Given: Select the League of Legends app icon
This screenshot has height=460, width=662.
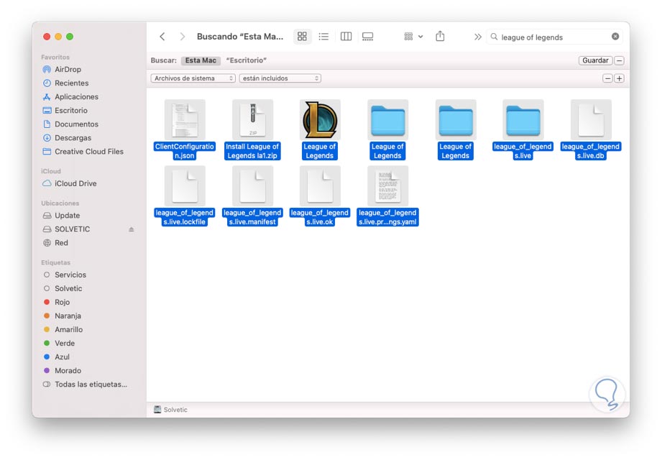Looking at the screenshot, I should 320,120.
